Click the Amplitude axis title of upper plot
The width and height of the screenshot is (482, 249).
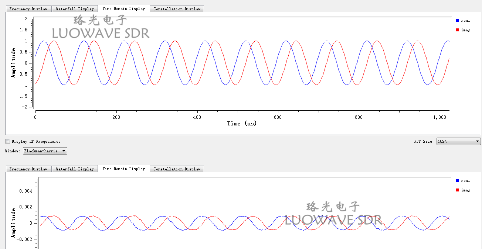[14, 63]
